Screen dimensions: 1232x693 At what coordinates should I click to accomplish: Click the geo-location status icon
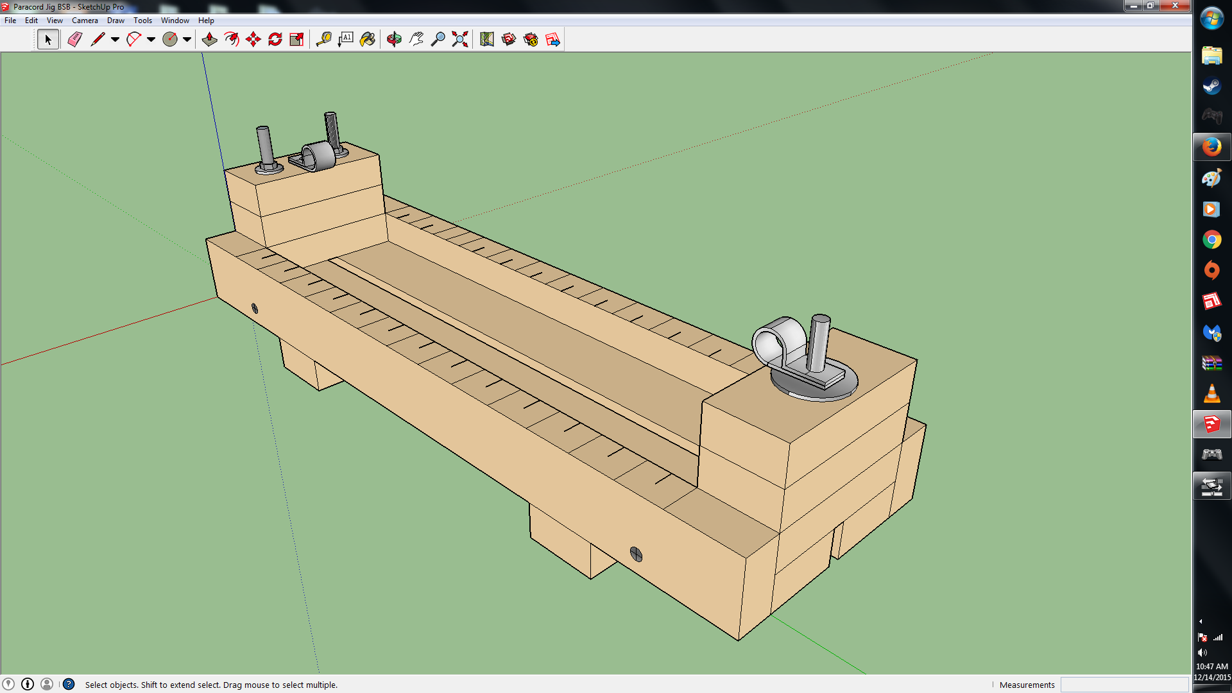8,684
